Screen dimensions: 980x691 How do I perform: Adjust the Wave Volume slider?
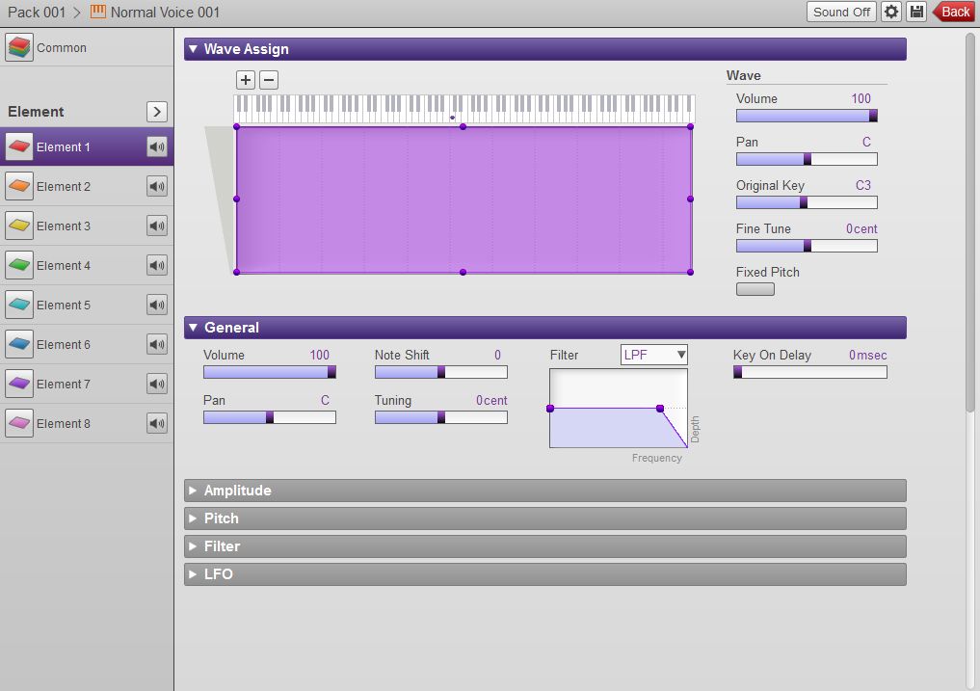click(807, 115)
